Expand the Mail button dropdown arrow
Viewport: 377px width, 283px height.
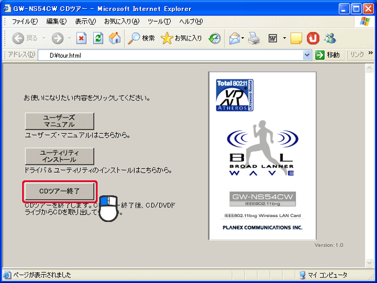click(243, 38)
